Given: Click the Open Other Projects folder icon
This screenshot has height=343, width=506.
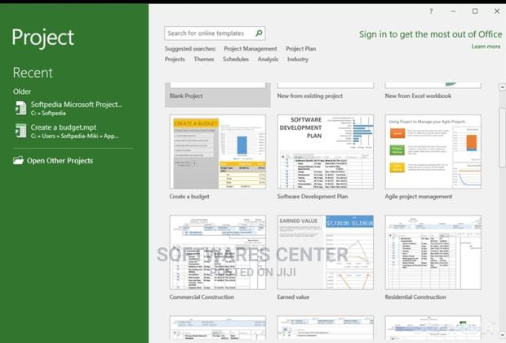Looking at the screenshot, I should pyautogui.click(x=19, y=160).
